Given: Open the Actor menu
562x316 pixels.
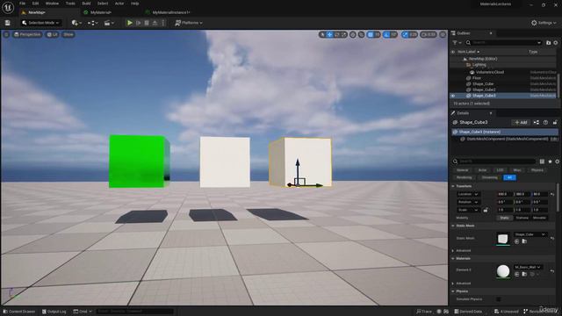Looking at the screenshot, I should [x=119, y=4].
